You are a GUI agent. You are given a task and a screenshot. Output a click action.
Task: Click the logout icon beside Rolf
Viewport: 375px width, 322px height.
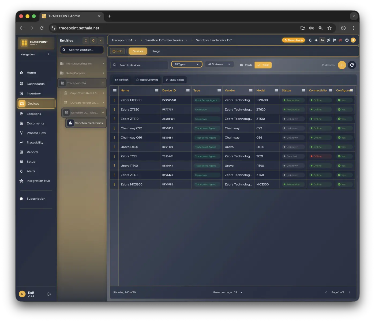tap(49, 294)
